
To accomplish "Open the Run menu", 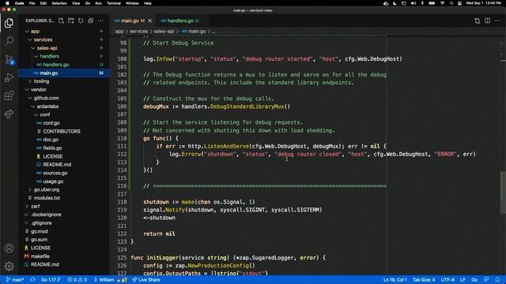I will [98, 3].
